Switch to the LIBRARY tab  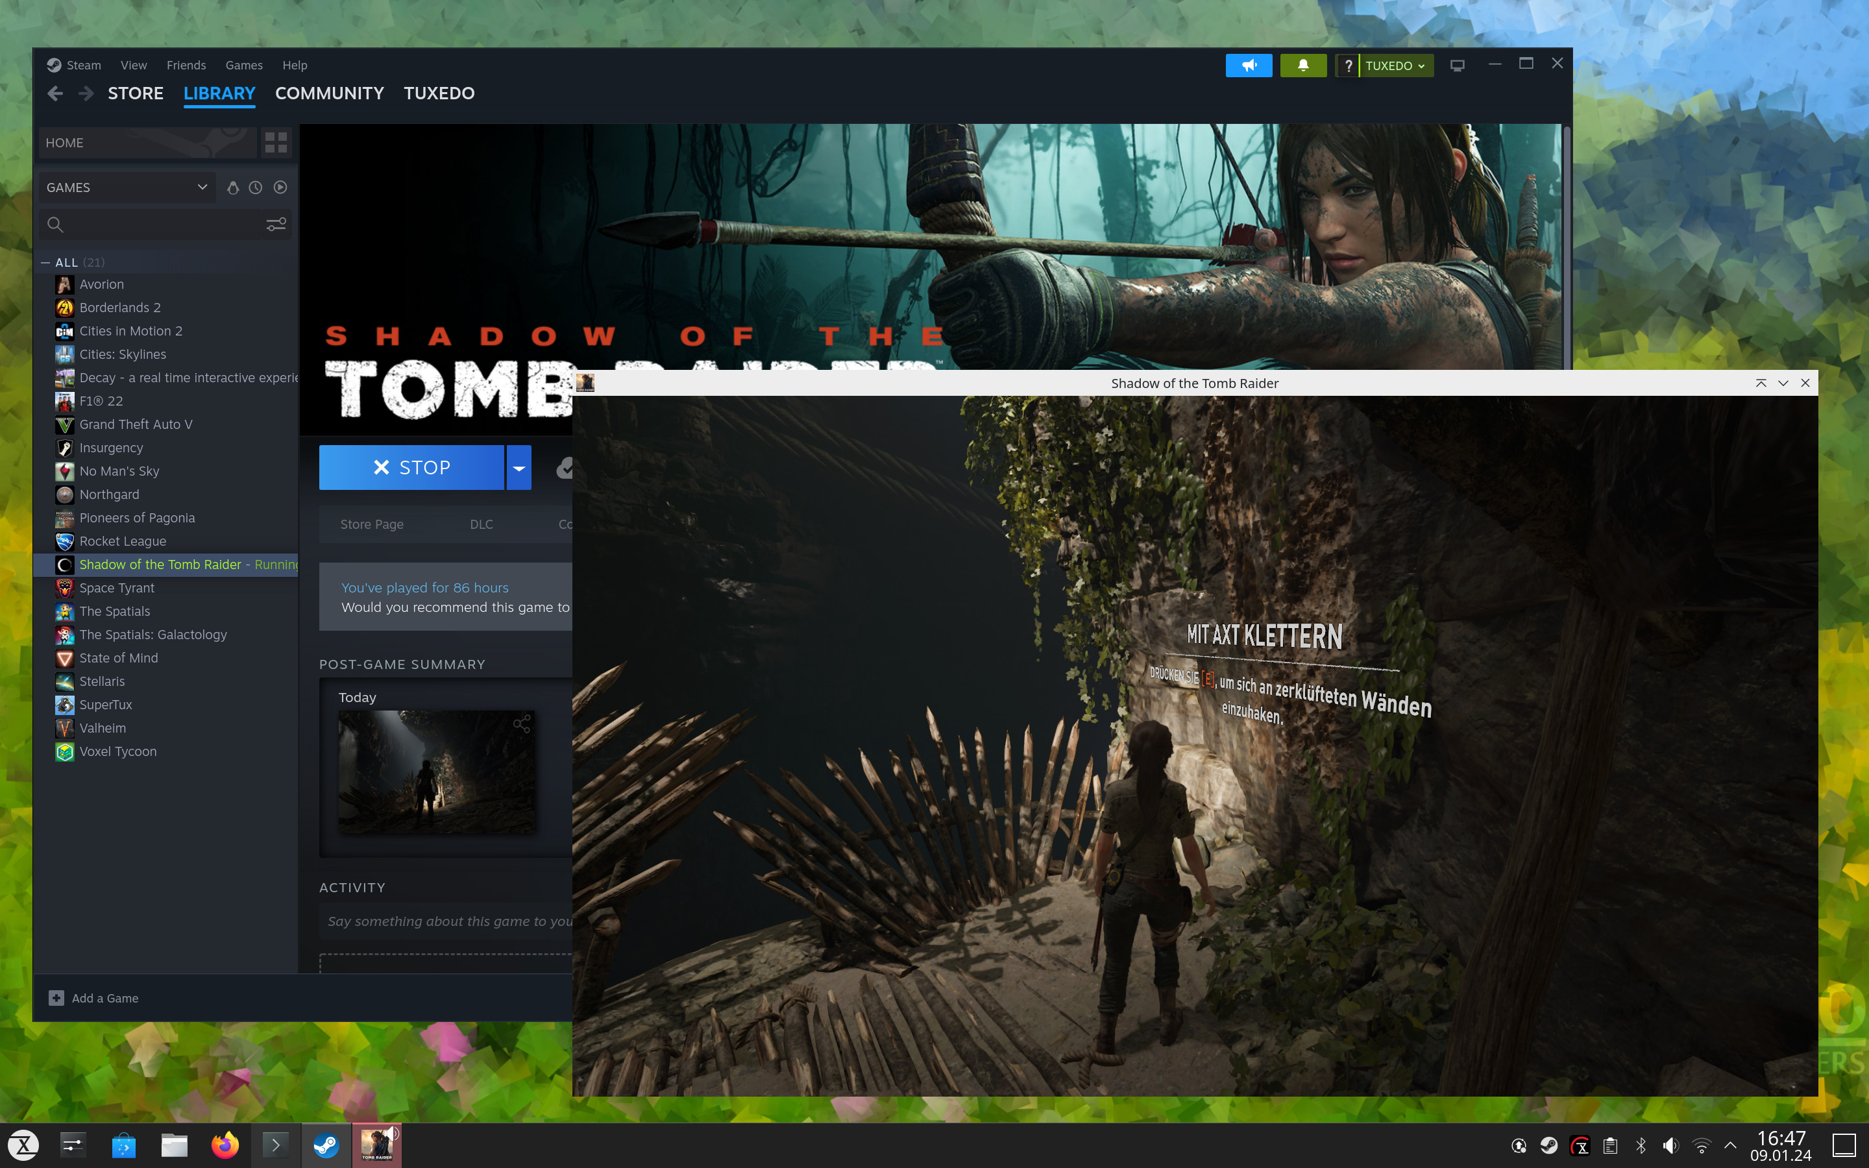[219, 93]
